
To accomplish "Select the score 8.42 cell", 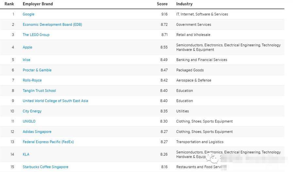I will 164,80.
